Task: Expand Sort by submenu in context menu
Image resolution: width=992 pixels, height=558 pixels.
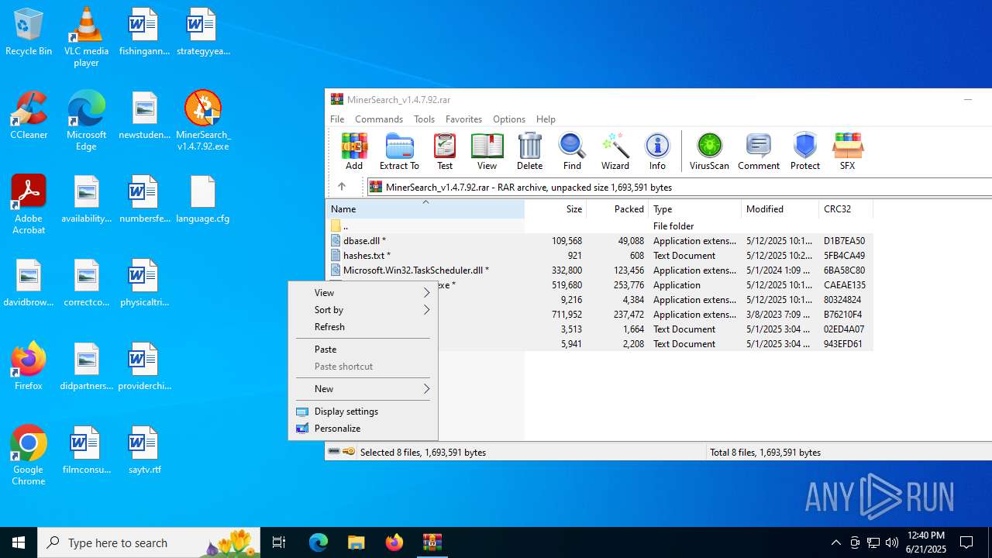Action: point(363,310)
